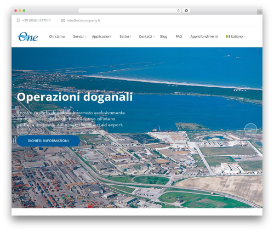This screenshot has height=232, width=274.
Task: Go to previous slide arrow
Action: [23, 129]
